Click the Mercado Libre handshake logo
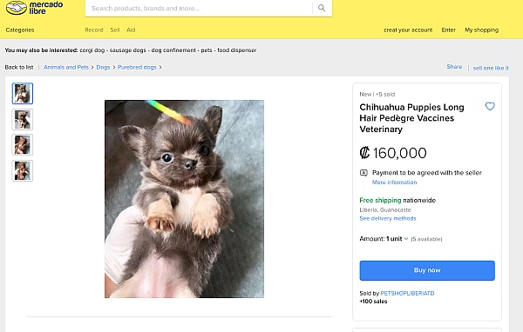This screenshot has height=332, width=523. (17, 8)
